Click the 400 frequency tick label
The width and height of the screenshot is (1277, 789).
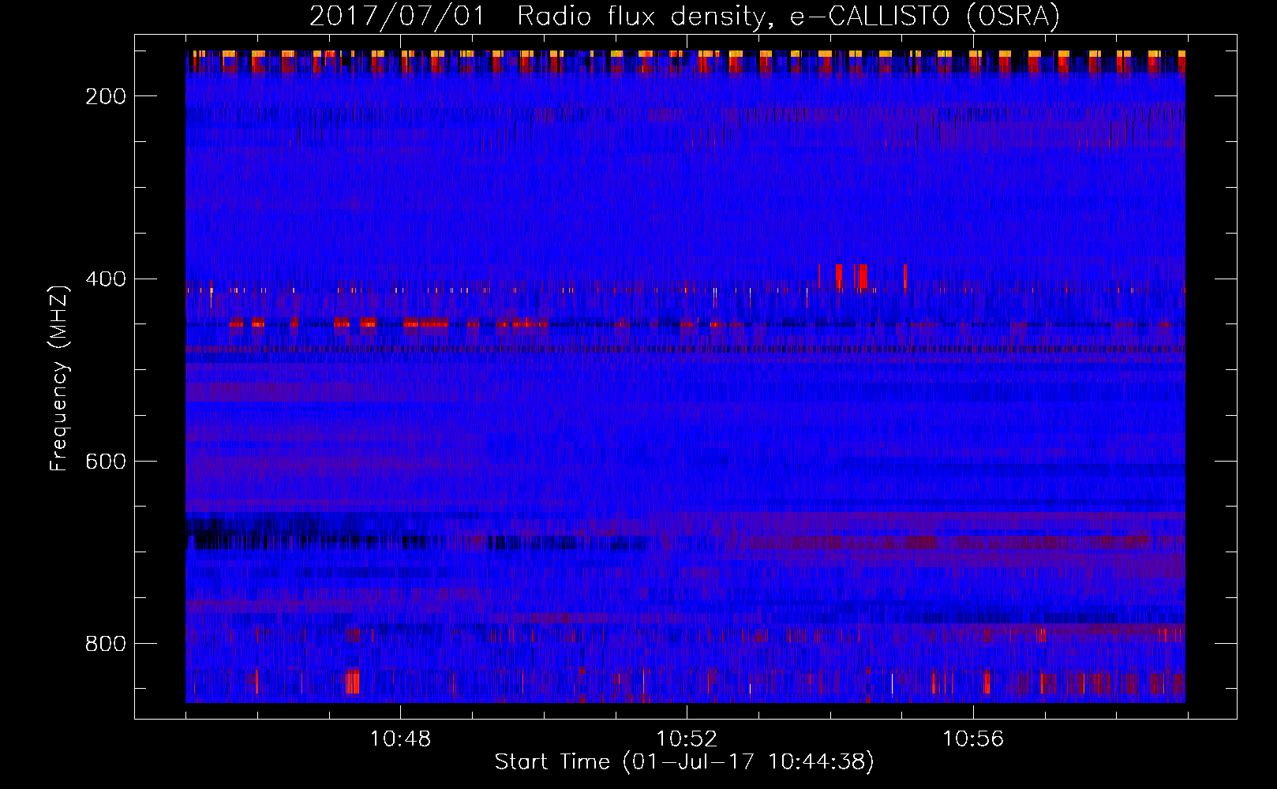point(106,279)
